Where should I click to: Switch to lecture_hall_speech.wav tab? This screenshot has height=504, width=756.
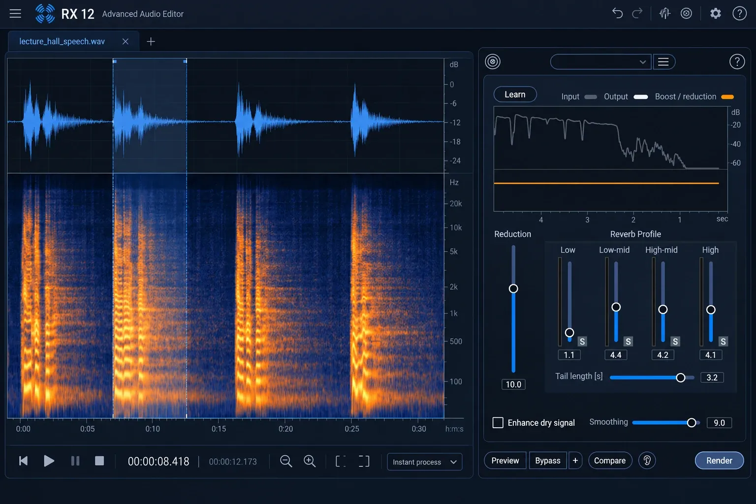coord(62,41)
